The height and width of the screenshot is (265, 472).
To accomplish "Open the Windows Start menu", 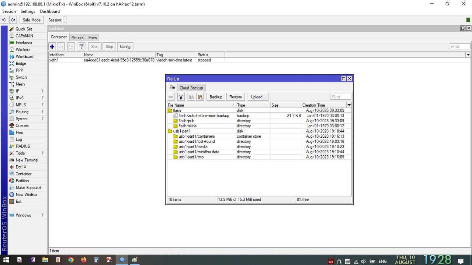I will [6, 260].
